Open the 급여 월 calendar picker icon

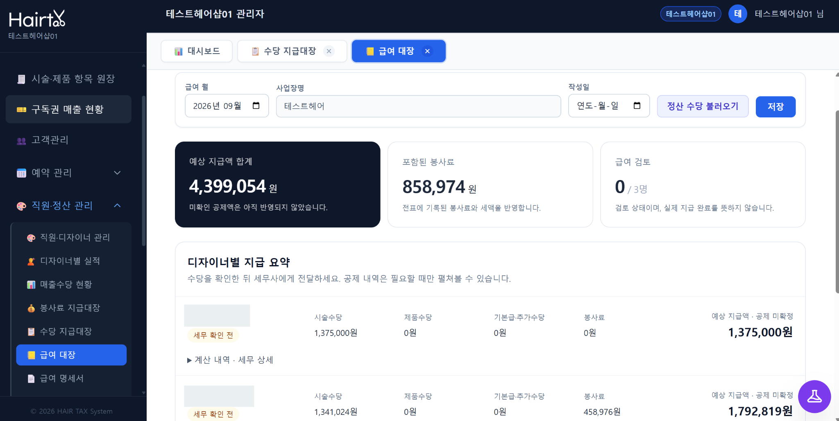pyautogui.click(x=256, y=106)
